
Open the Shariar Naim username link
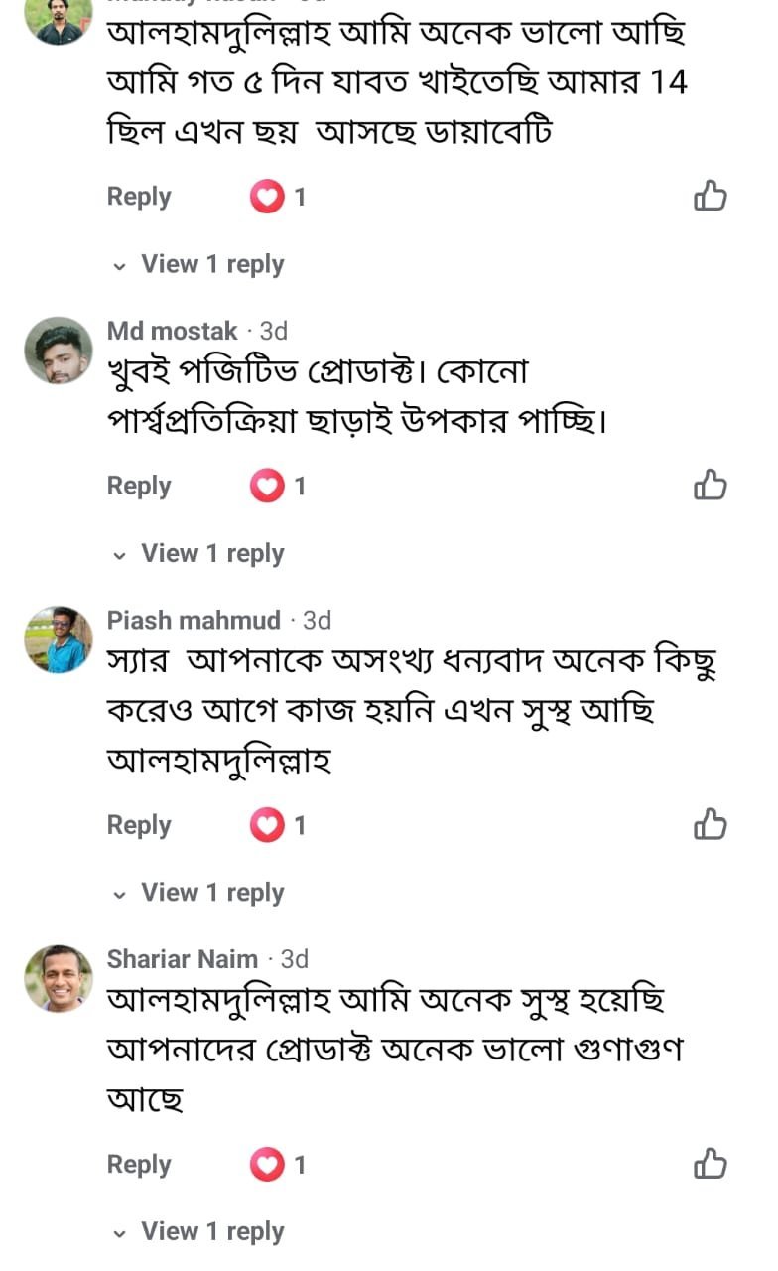pos(182,959)
